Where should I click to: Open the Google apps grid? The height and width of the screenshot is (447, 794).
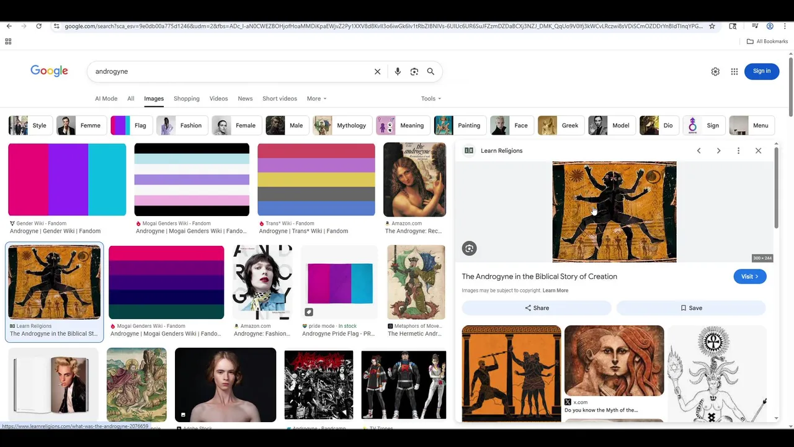pos(734,71)
